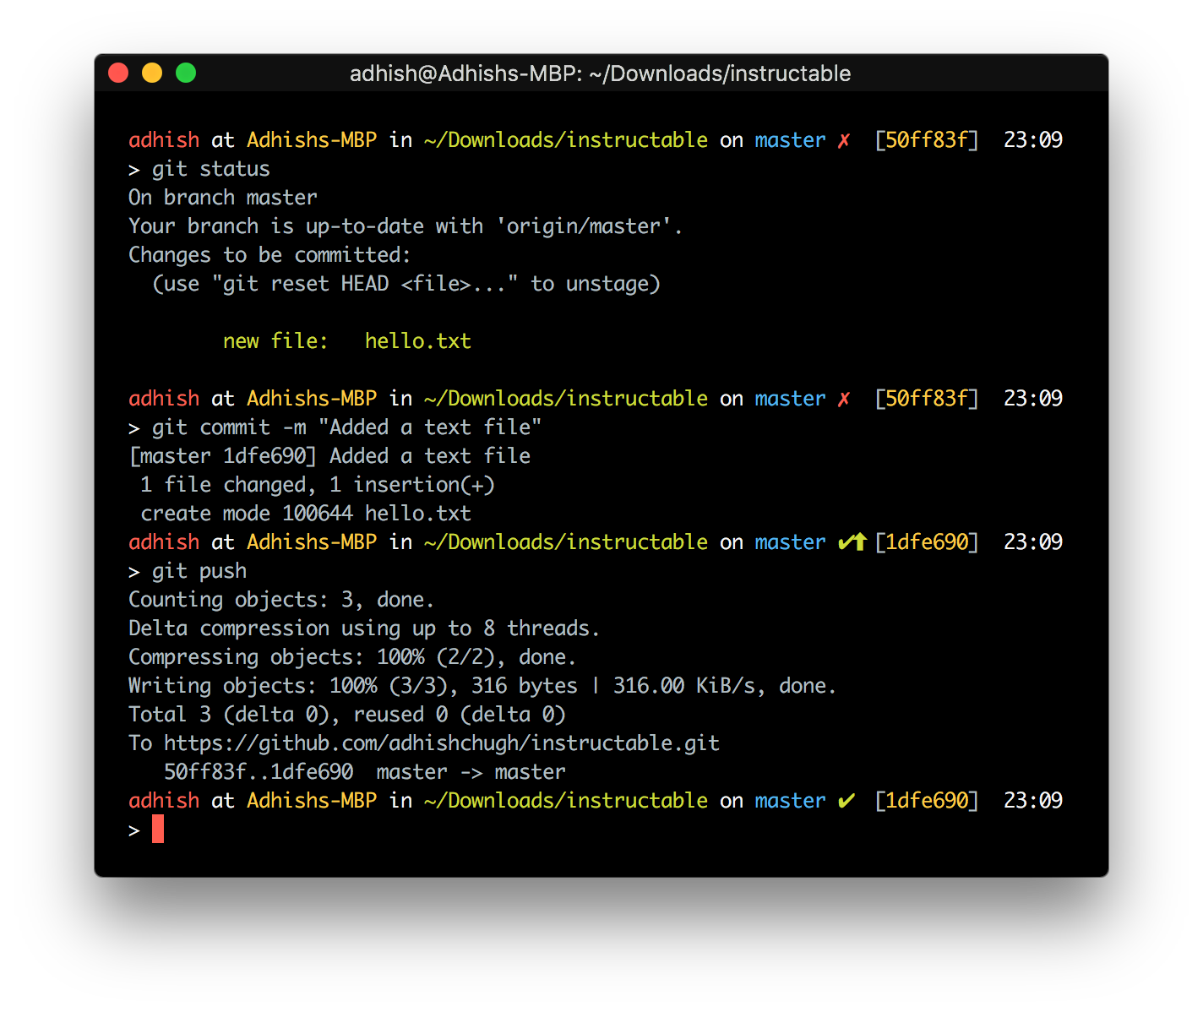Click the green ✔ clean-status indicator on last prompt
1203x1012 pixels.
pos(846,800)
